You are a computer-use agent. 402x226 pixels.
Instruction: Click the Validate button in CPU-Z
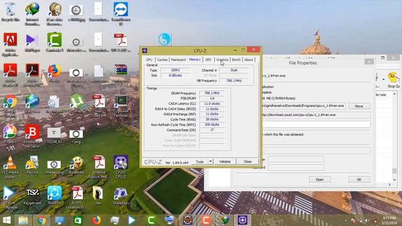[x=225, y=162]
